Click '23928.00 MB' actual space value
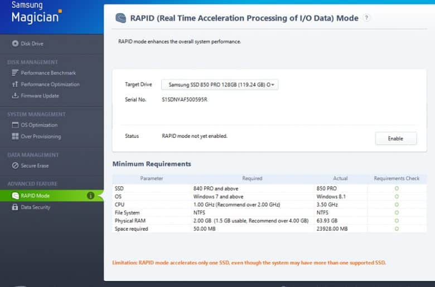Image resolution: width=435 pixels, height=287 pixels. click(332, 229)
